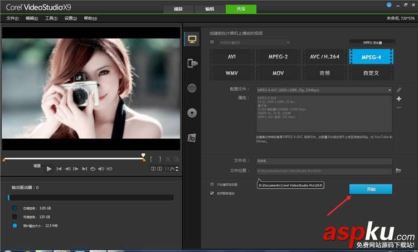Open the MPEG 优化器 optimizer
Screen dimensions: 418x252
coord(372,42)
